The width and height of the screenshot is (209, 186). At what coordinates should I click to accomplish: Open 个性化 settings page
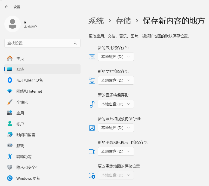tap(42, 102)
